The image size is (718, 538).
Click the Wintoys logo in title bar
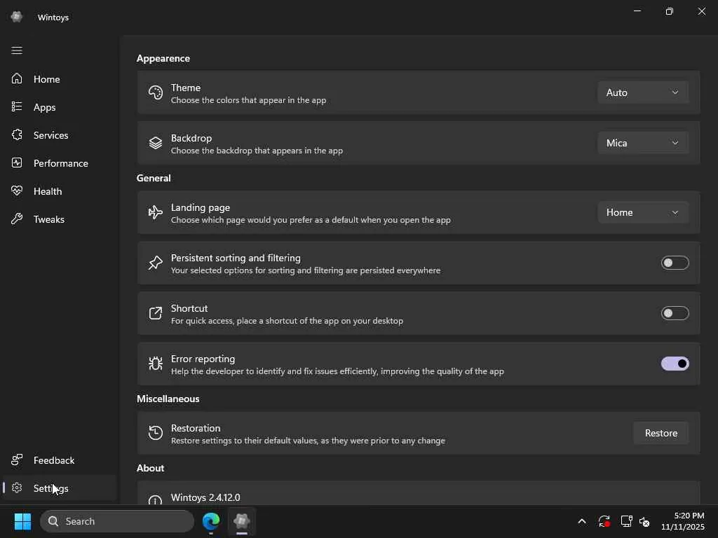coord(17,17)
